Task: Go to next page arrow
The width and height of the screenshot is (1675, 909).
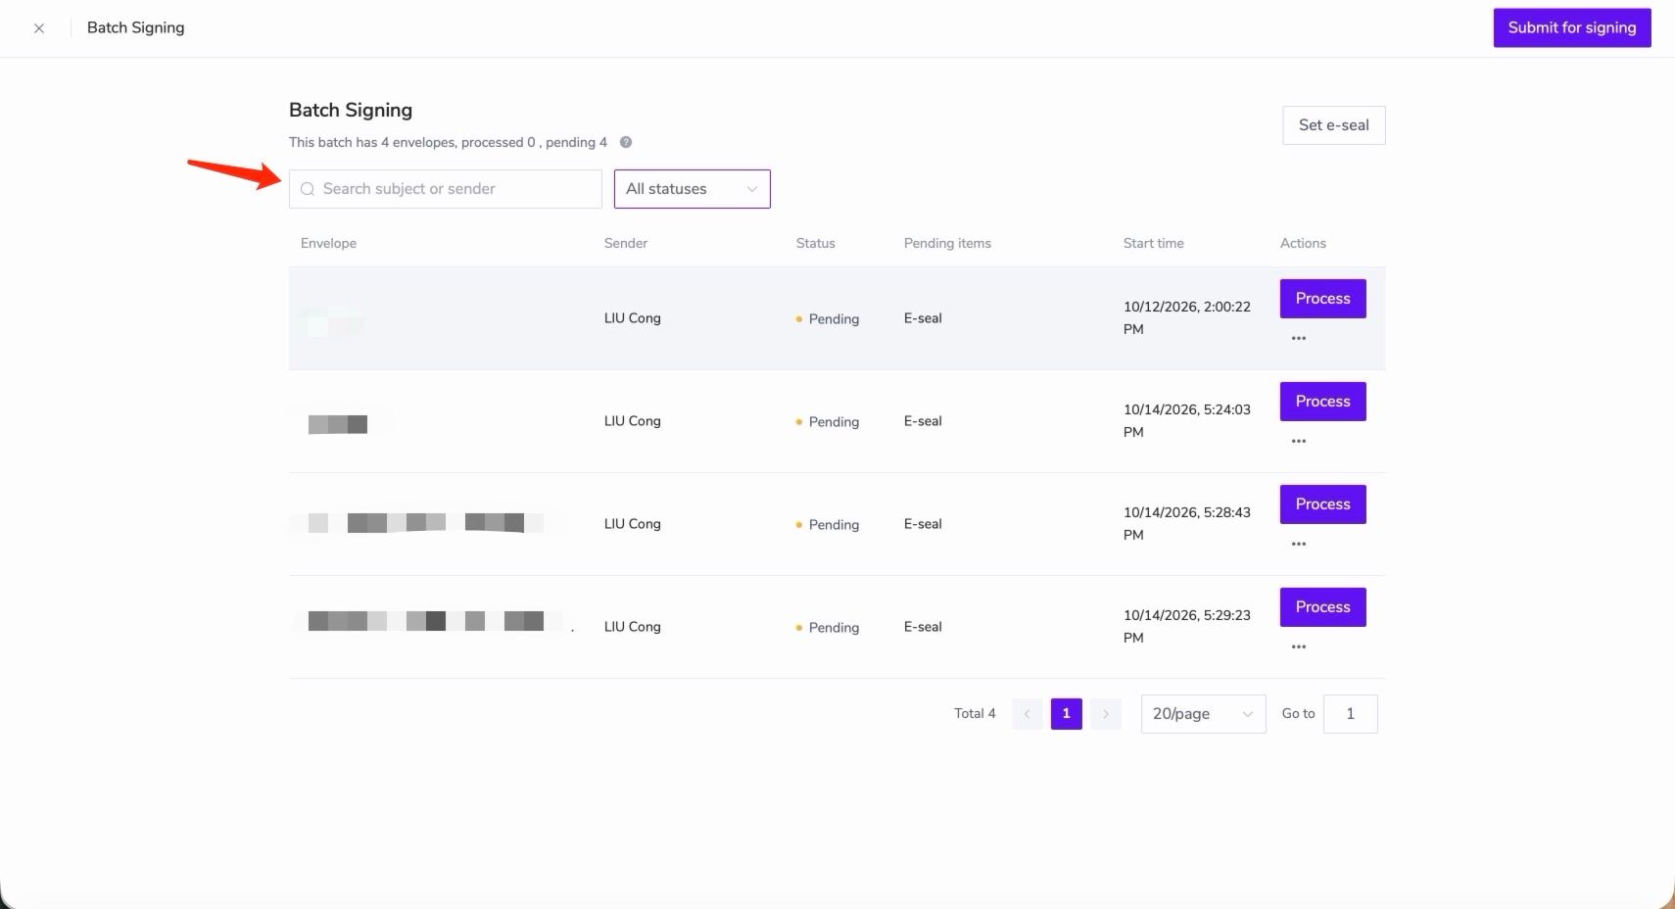Action: [1106, 714]
